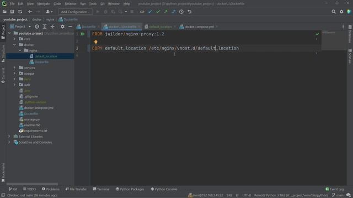This screenshot has height=198, width=353.
Task: Select docker-compose.yml in project tree
Action: (39, 108)
